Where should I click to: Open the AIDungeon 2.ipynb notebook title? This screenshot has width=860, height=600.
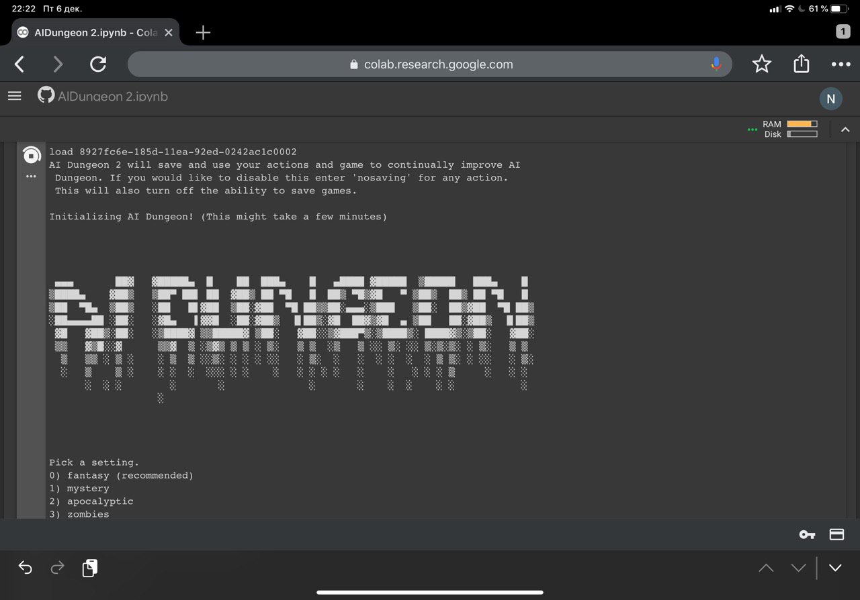click(x=113, y=97)
